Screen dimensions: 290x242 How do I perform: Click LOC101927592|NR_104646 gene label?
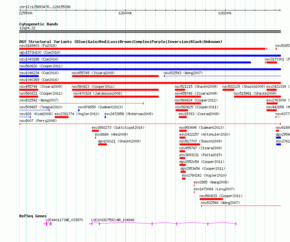[113, 220]
